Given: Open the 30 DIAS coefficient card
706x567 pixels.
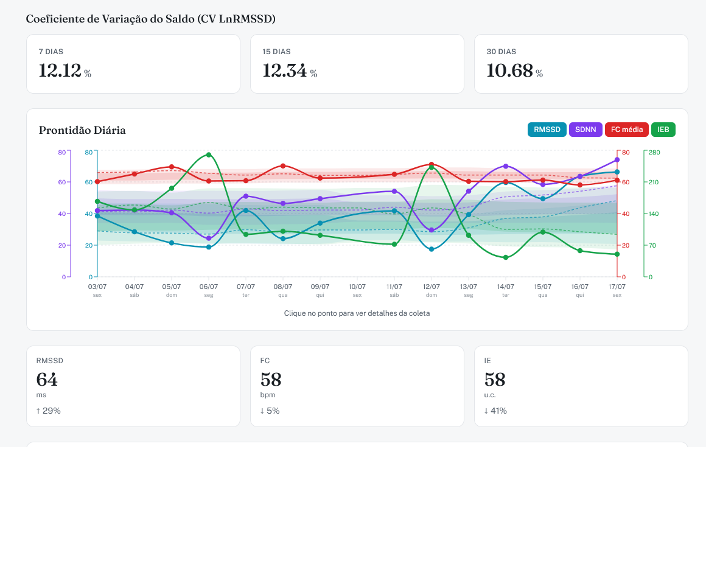Looking at the screenshot, I should 581,64.
